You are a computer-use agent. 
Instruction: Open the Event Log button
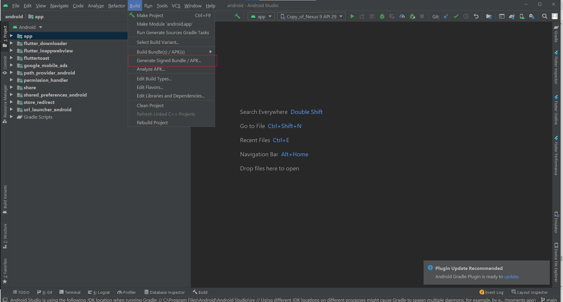[x=491, y=292]
